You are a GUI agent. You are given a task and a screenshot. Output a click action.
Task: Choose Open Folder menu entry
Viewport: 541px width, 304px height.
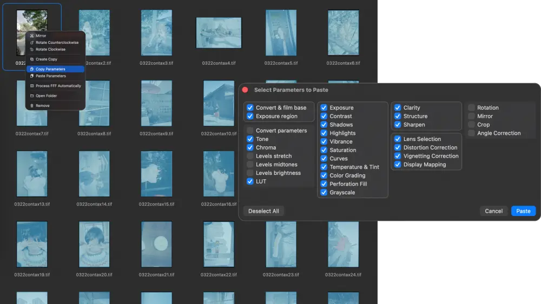pos(55,96)
